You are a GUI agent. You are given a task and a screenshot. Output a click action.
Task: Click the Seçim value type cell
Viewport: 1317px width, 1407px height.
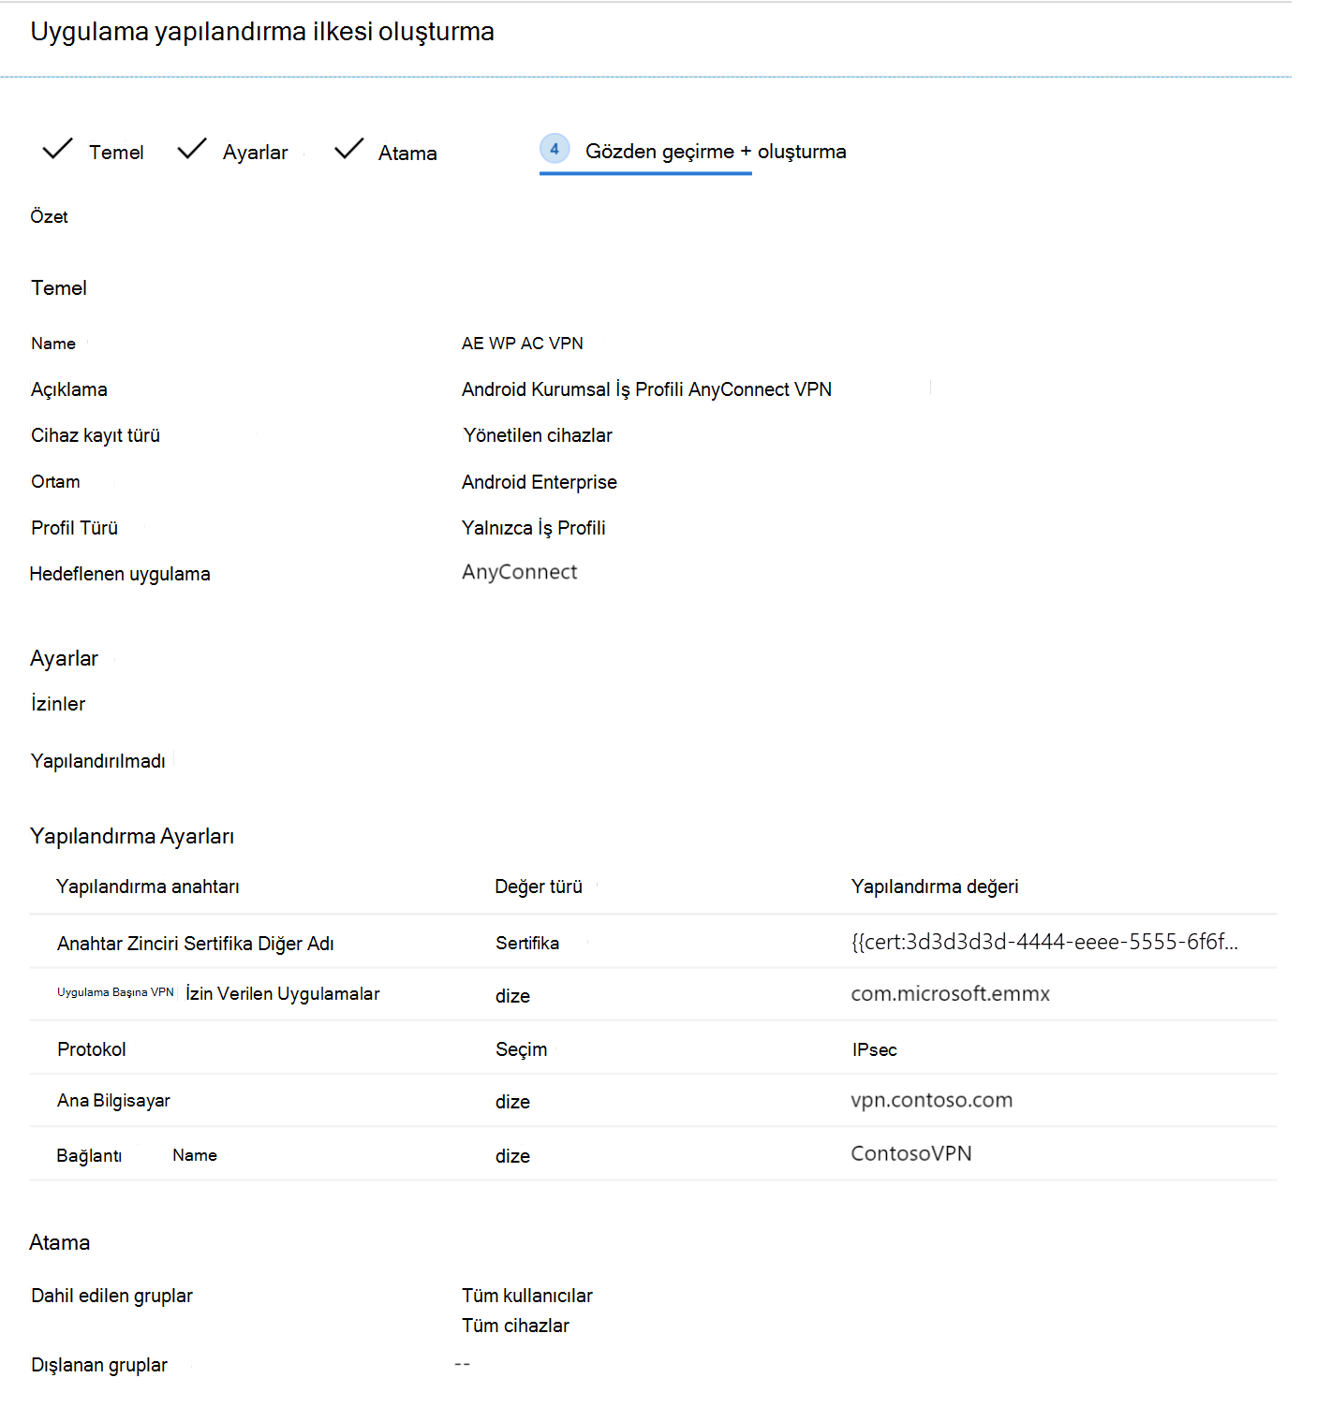pyautogui.click(x=521, y=1049)
